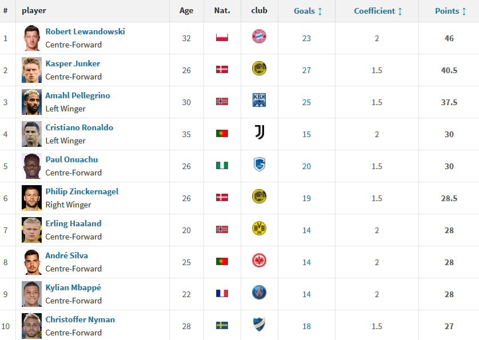Click the Juventus club logo
479x340 pixels.
[260, 132]
